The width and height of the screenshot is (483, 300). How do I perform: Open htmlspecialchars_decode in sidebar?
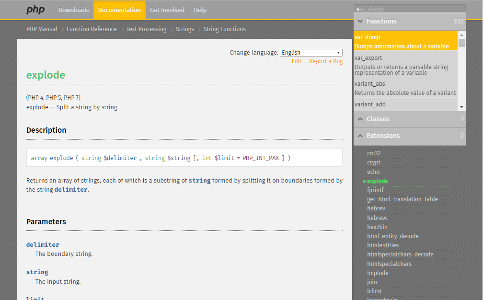pyautogui.click(x=400, y=254)
